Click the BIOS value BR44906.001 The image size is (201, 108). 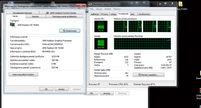pyautogui.click(x=48, y=52)
